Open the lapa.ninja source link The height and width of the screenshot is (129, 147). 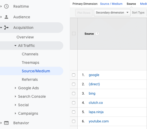tap(96, 112)
